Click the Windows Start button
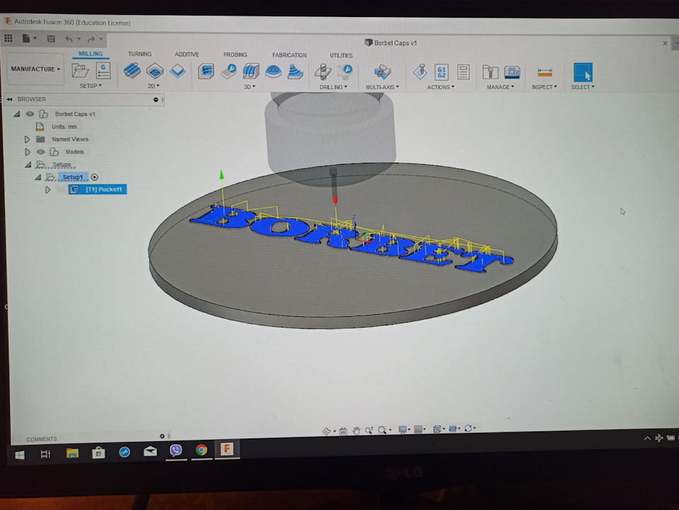Screen dimensions: 679x510 20,455
